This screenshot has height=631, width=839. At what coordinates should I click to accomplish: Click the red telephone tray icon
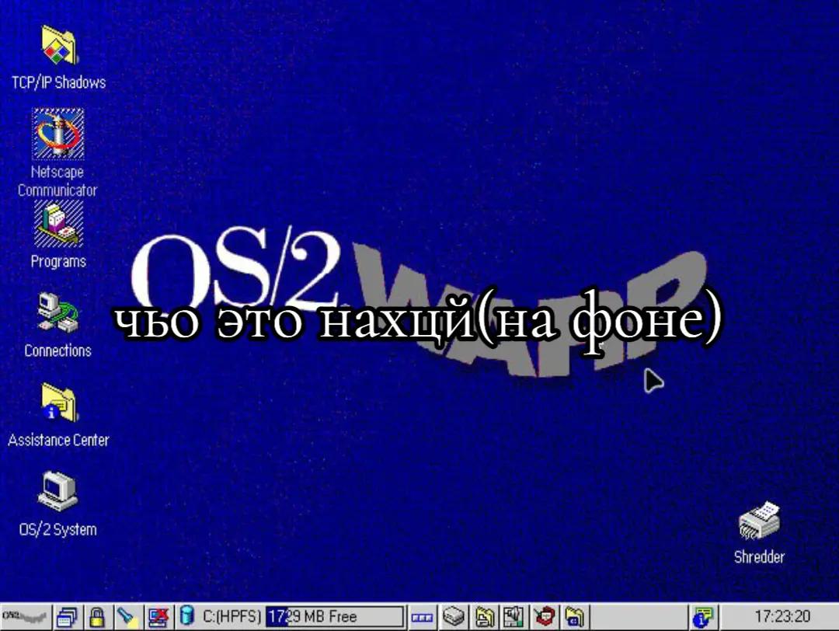tap(545, 617)
